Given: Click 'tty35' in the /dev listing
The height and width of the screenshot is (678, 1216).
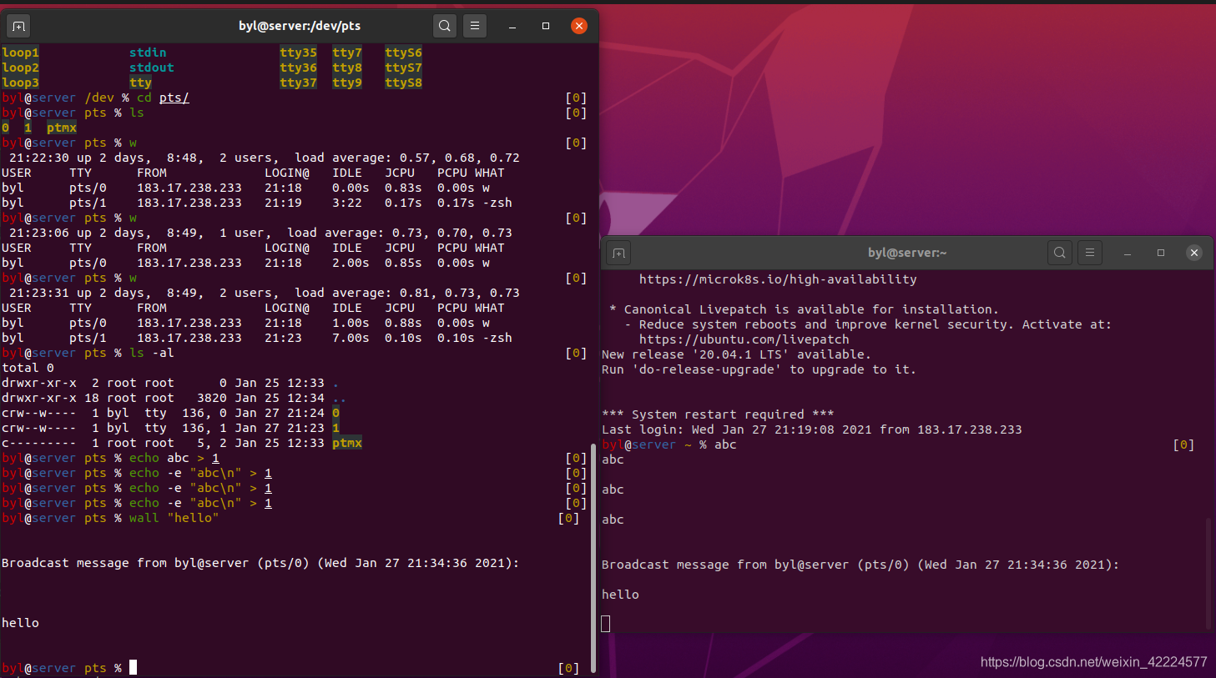Looking at the screenshot, I should click(298, 53).
